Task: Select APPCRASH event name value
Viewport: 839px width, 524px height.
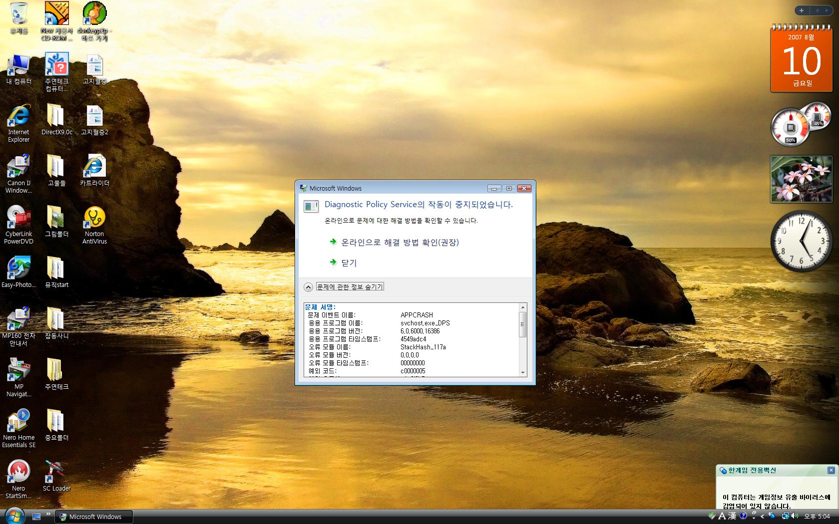Action: click(x=417, y=315)
